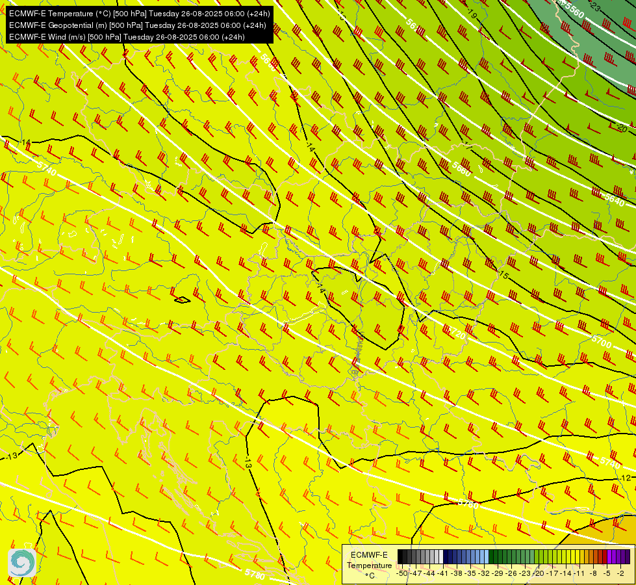
Task: Click the -12 isotherm label on map
Action: [x=626, y=478]
